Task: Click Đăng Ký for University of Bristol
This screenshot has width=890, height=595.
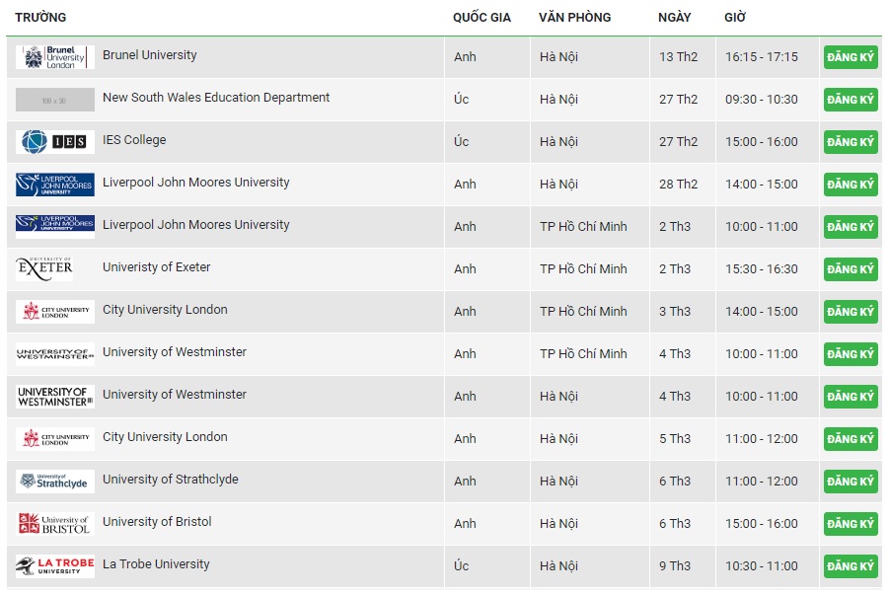Action: coord(851,524)
